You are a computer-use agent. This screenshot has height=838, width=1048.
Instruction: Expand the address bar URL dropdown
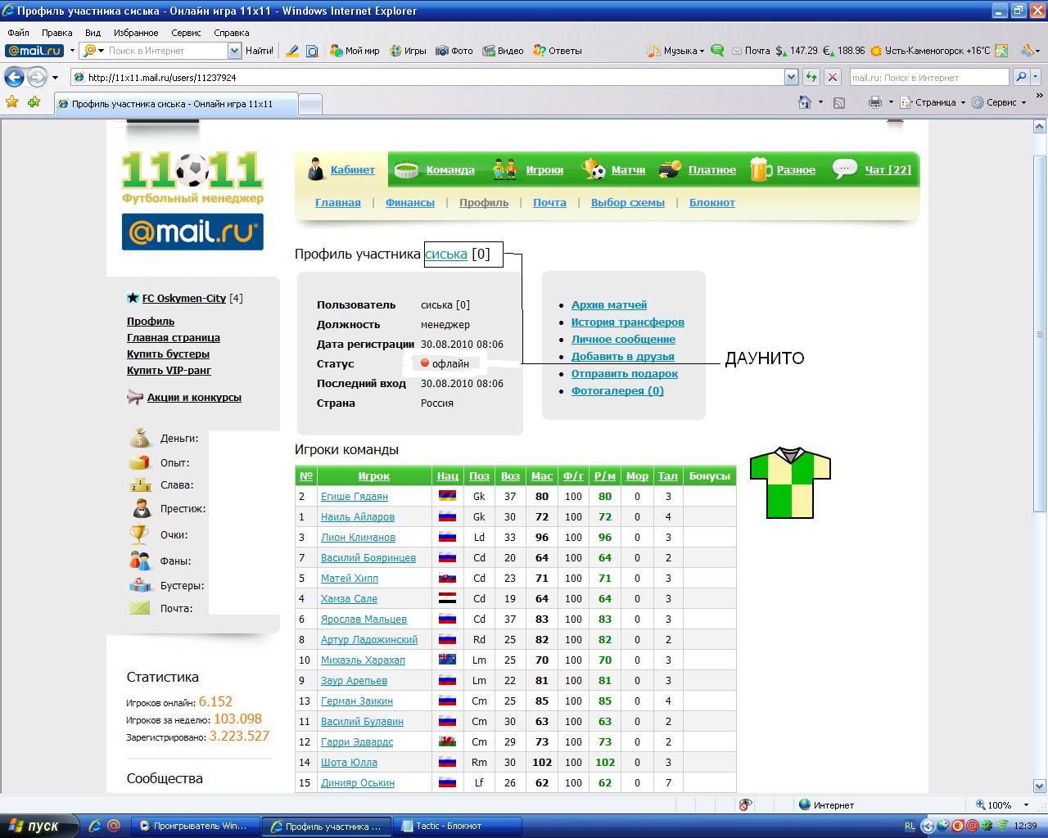click(x=791, y=77)
